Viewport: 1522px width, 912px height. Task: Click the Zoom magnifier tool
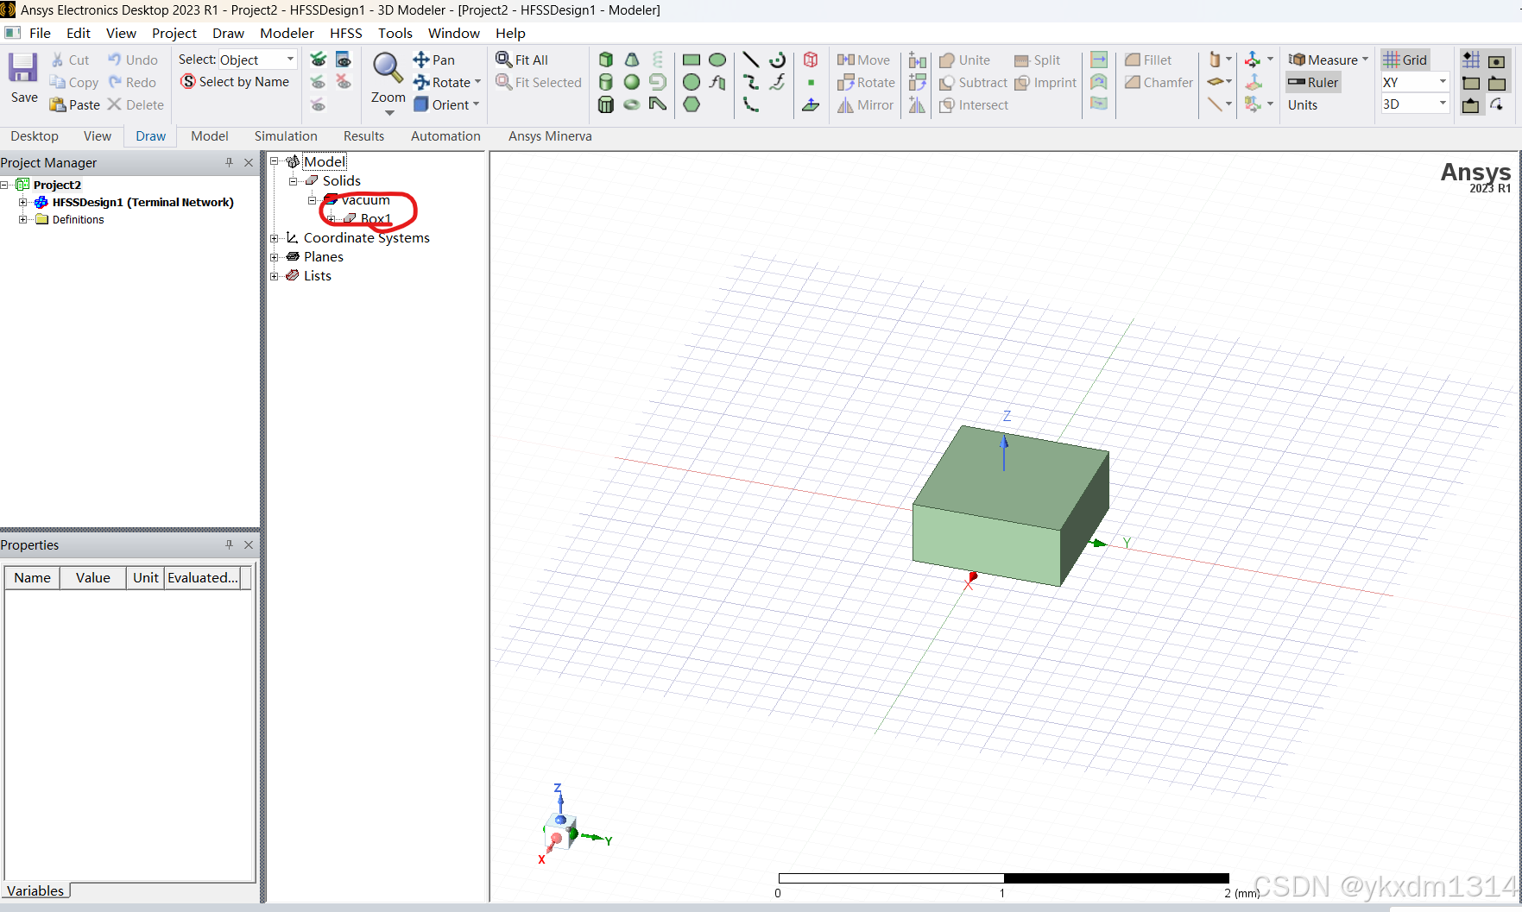[x=388, y=69]
